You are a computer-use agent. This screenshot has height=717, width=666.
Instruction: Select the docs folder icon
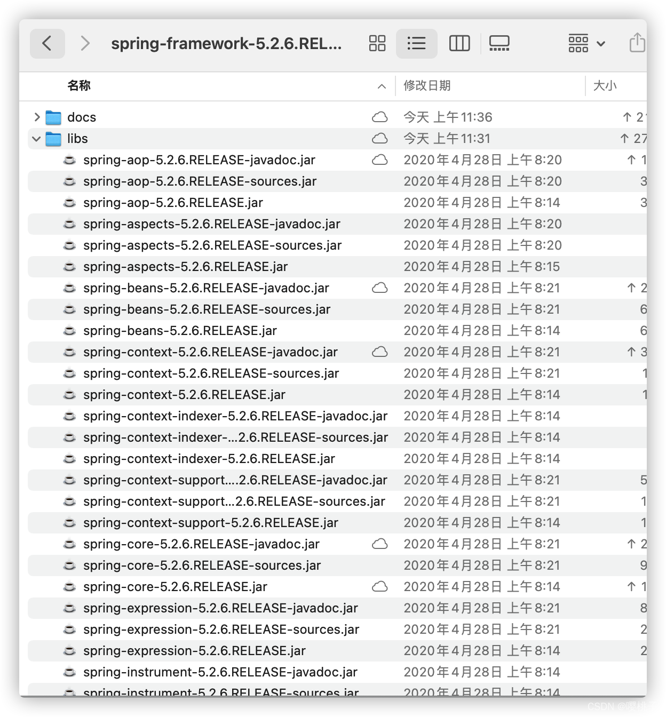coord(53,117)
